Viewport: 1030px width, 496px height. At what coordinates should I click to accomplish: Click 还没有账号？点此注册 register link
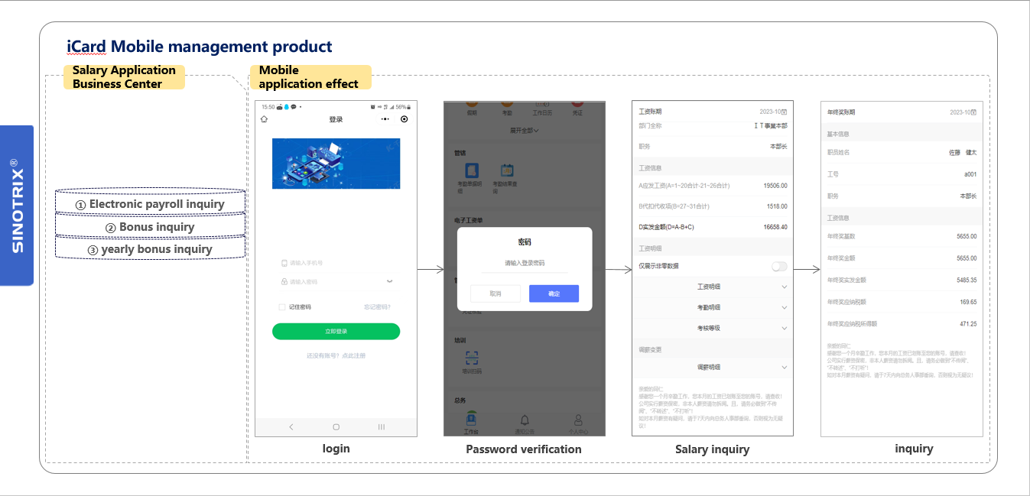tap(336, 355)
